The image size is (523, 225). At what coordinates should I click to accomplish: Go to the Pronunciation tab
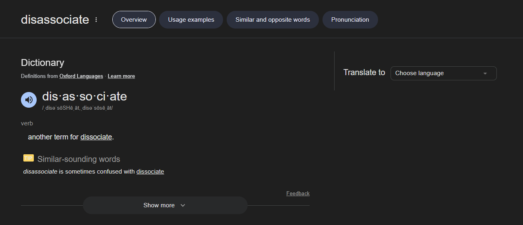[x=350, y=20]
